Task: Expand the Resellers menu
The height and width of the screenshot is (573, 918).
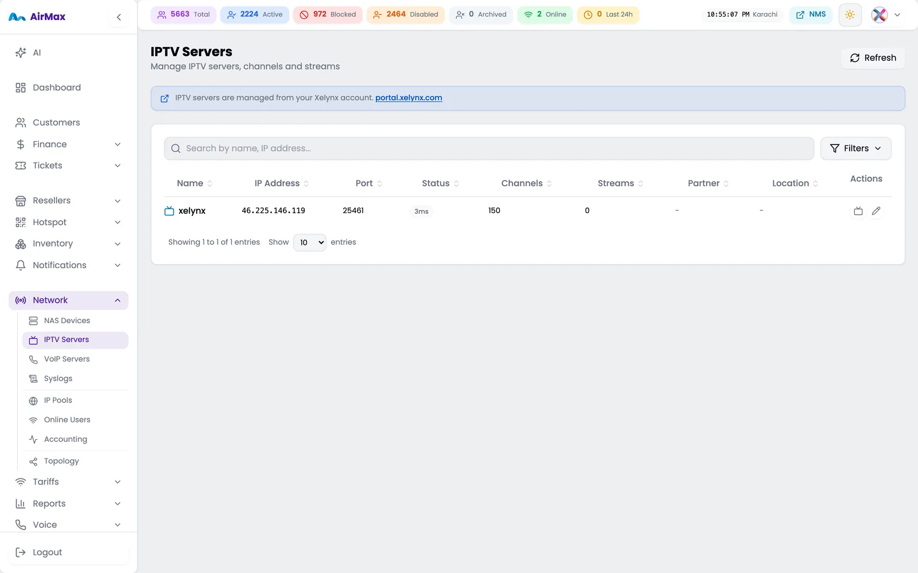Action: (x=68, y=201)
